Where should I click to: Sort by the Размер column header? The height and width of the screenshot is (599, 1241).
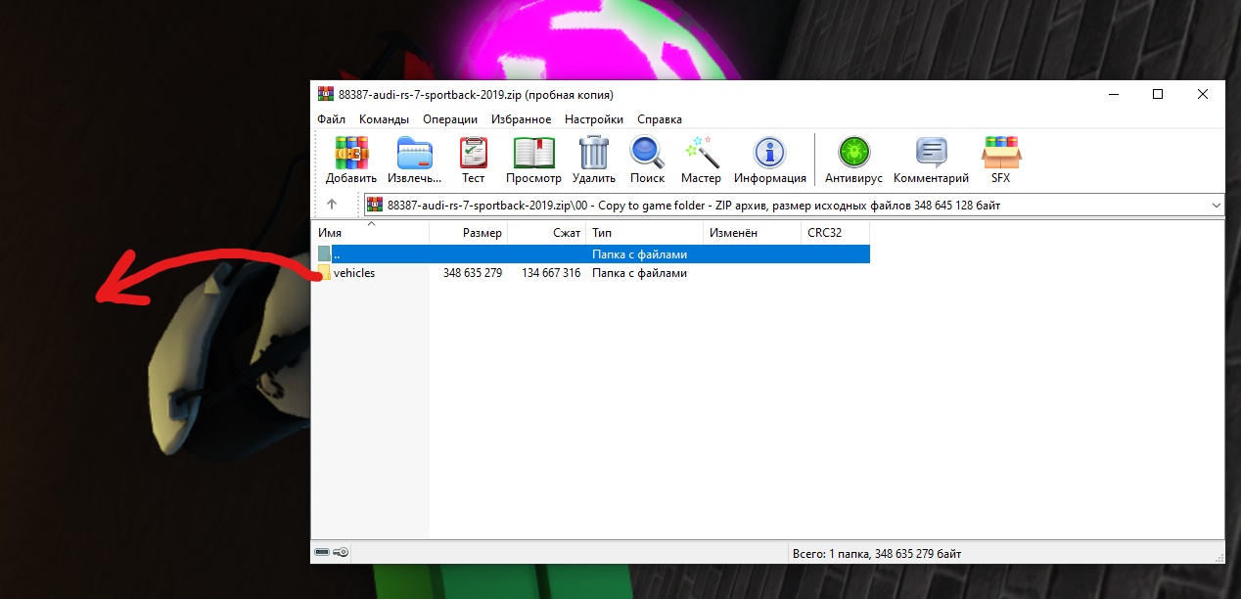point(469,233)
